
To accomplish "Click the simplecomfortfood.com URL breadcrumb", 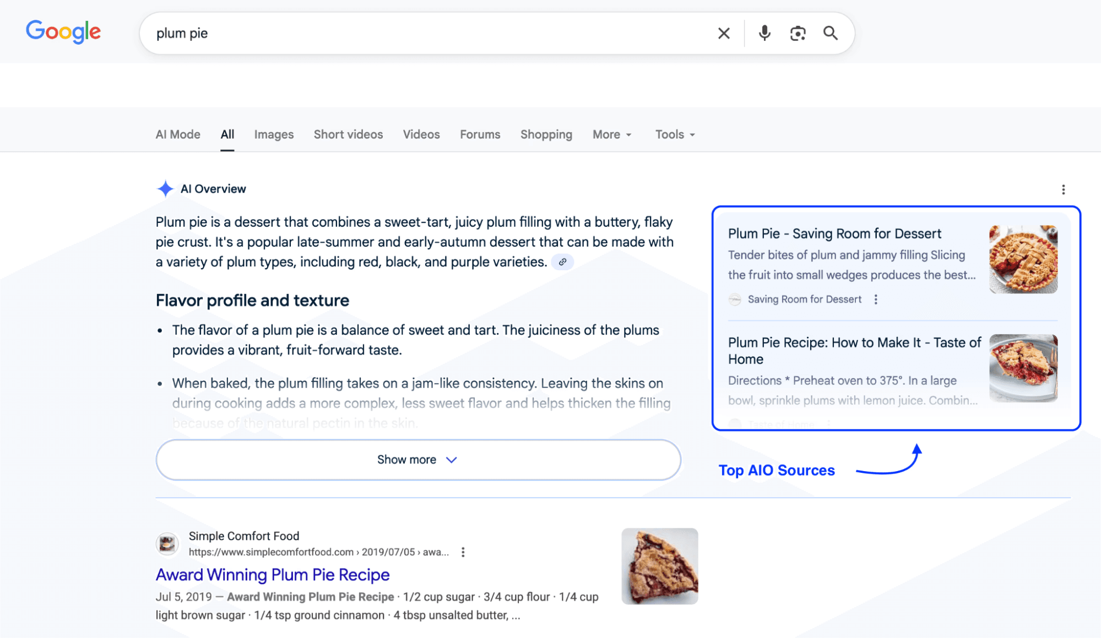I will click(x=319, y=552).
